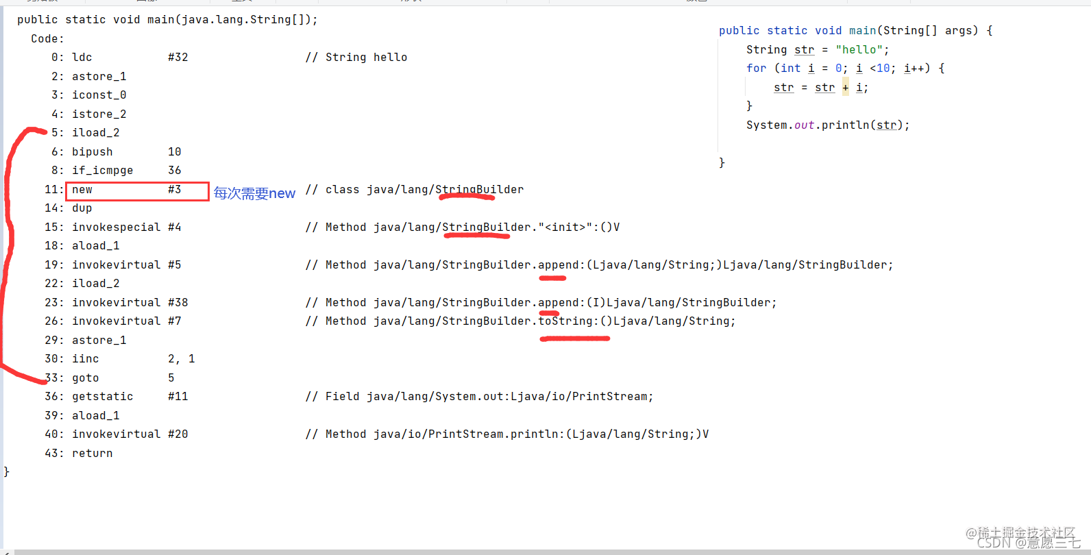Image resolution: width=1091 pixels, height=555 pixels.
Task: Click the instruction "3: iconst_0"
Action: [89, 95]
